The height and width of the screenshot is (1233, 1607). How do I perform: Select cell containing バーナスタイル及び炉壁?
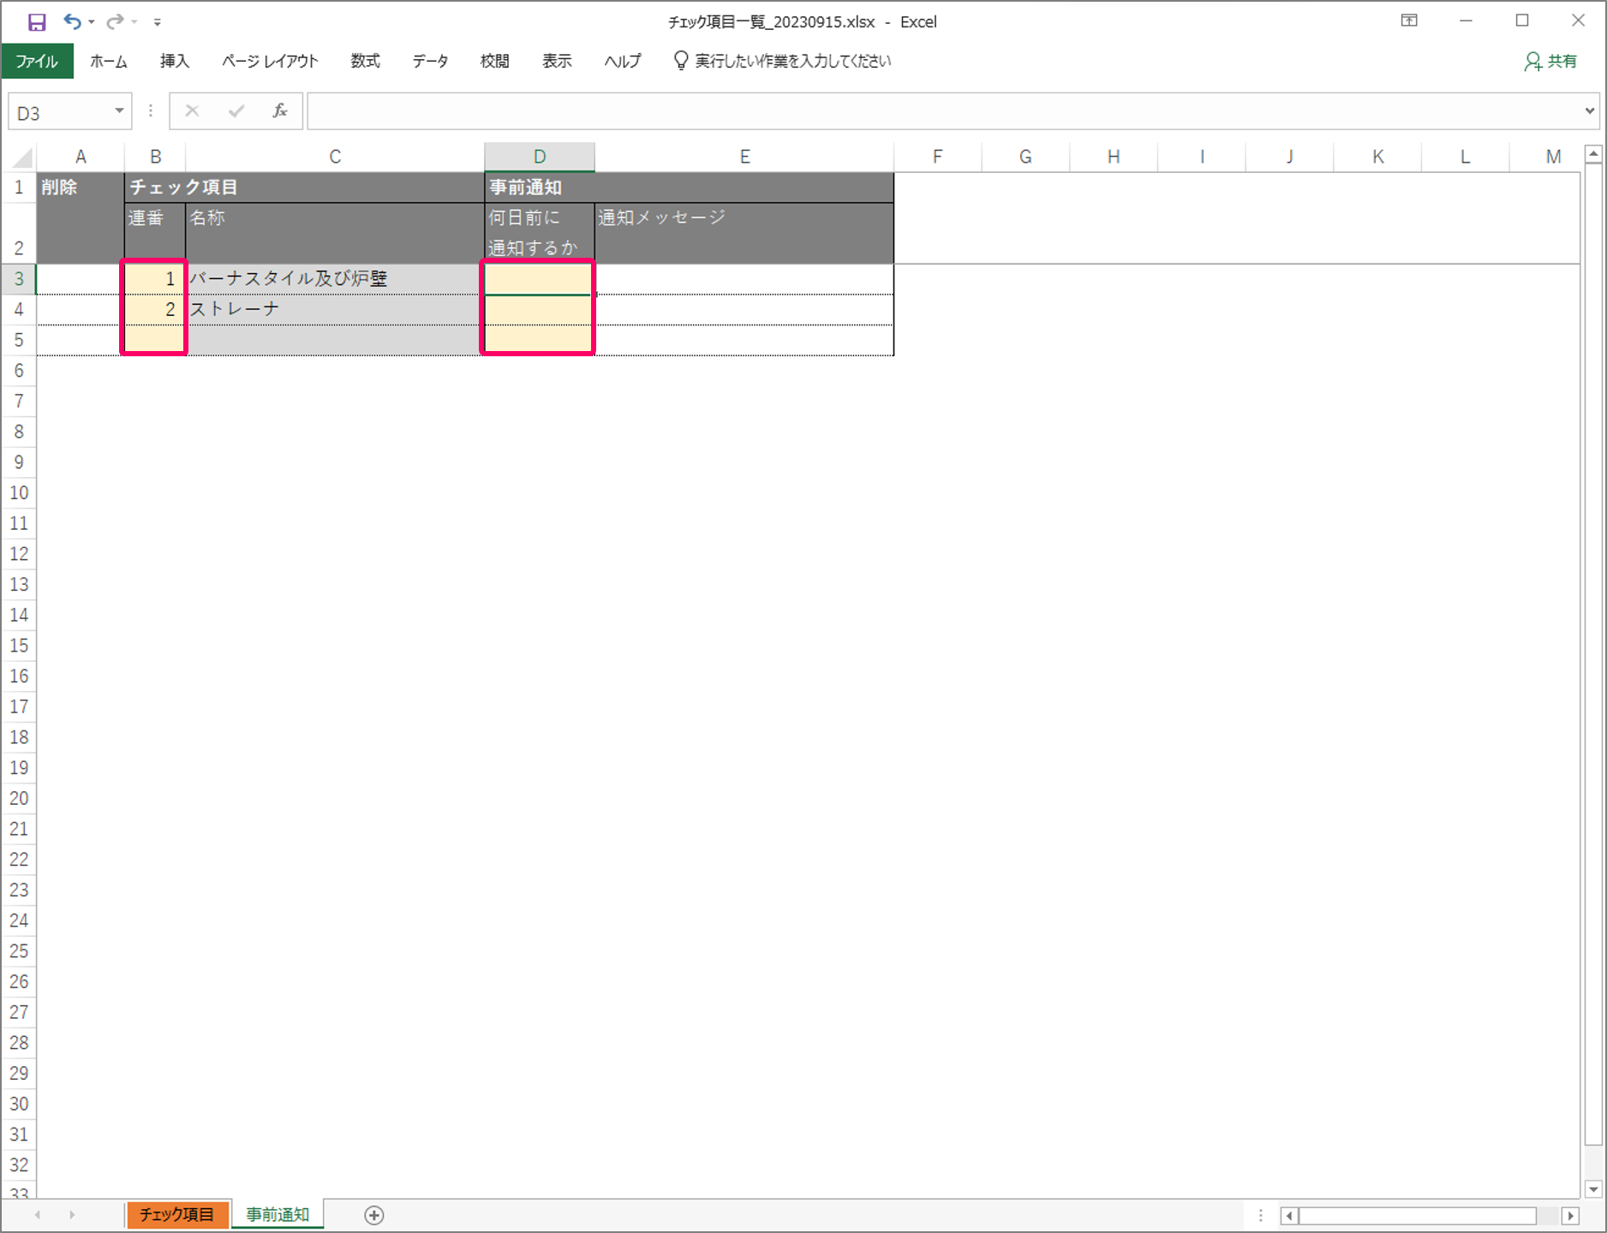(332, 279)
